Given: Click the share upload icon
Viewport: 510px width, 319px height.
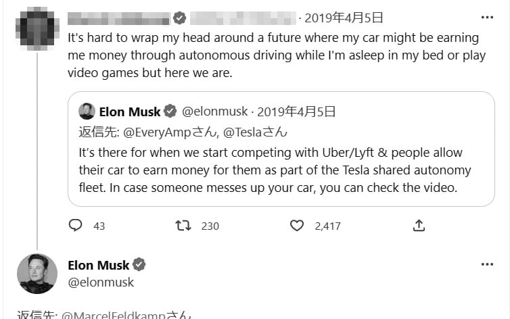Looking at the screenshot, I should [419, 226].
